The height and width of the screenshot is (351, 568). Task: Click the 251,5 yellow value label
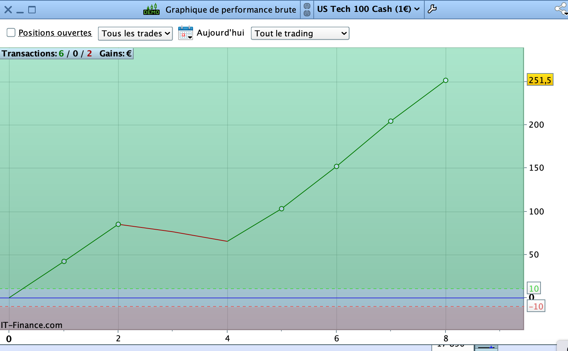click(x=540, y=80)
